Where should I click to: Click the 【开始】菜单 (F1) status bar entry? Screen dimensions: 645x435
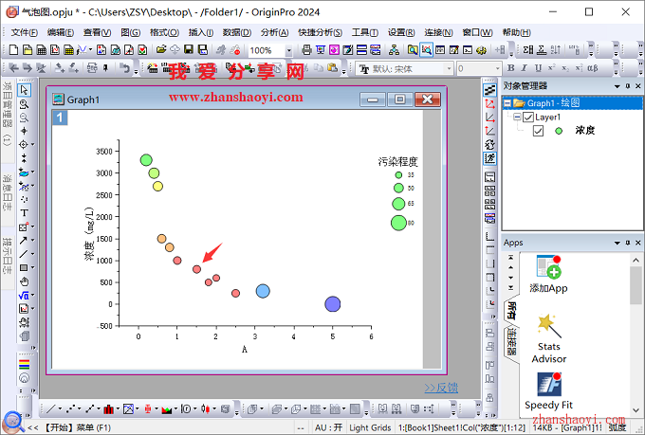[x=77, y=428]
